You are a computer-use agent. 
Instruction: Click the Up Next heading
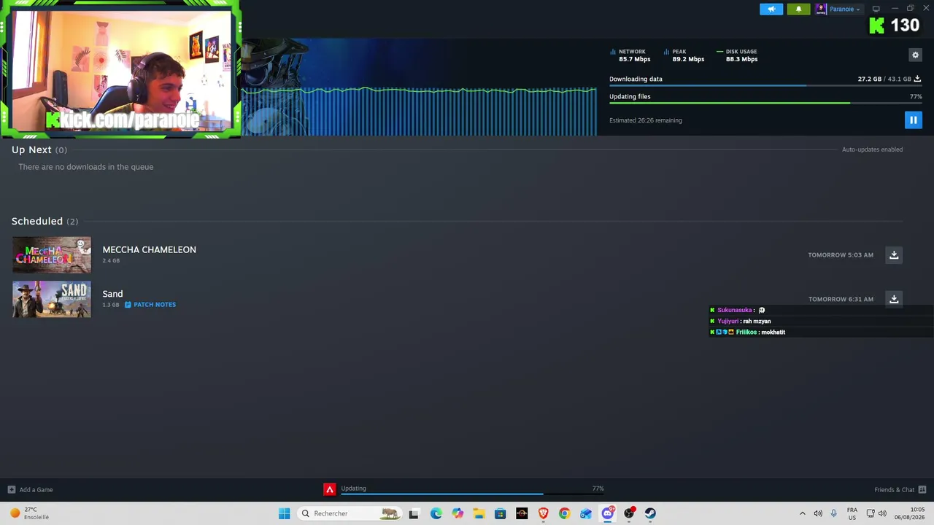click(31, 149)
